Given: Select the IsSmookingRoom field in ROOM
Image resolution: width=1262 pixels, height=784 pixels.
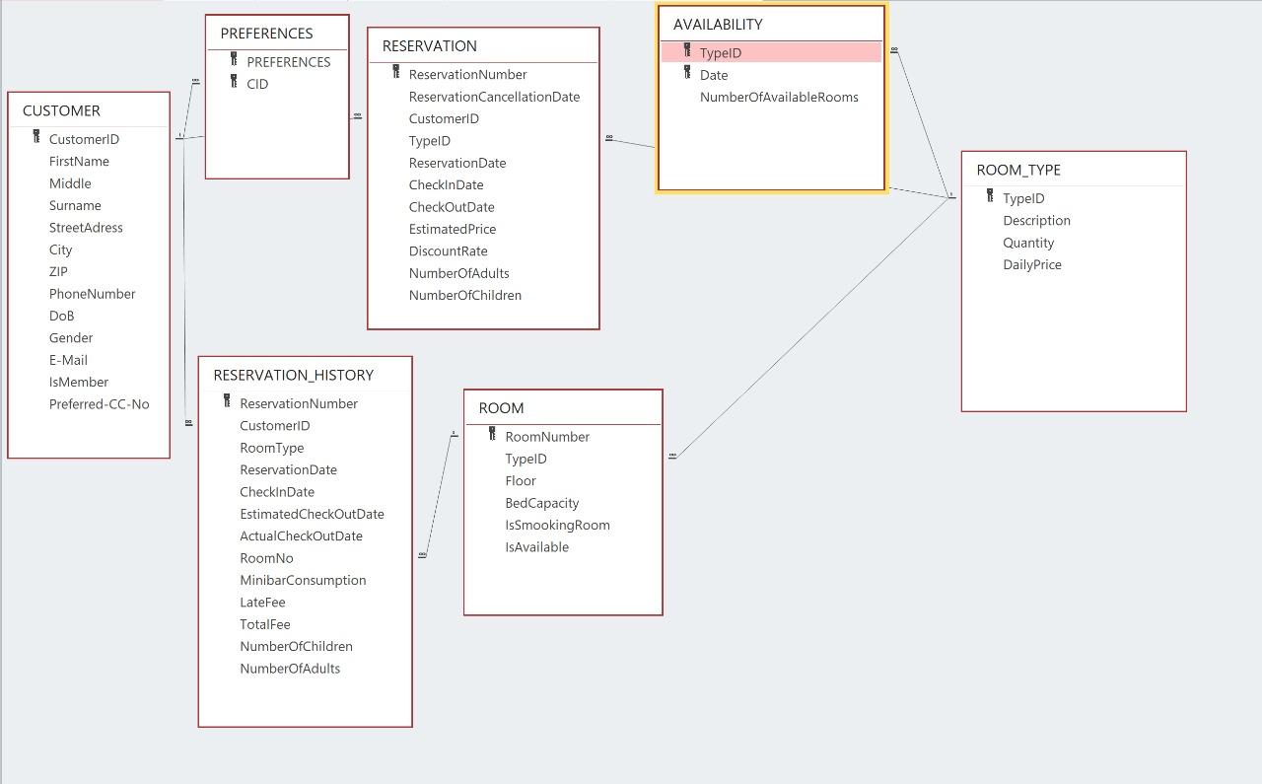Looking at the screenshot, I should tap(557, 525).
